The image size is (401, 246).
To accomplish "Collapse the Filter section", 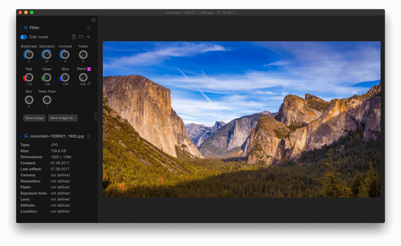I will coord(20,28).
